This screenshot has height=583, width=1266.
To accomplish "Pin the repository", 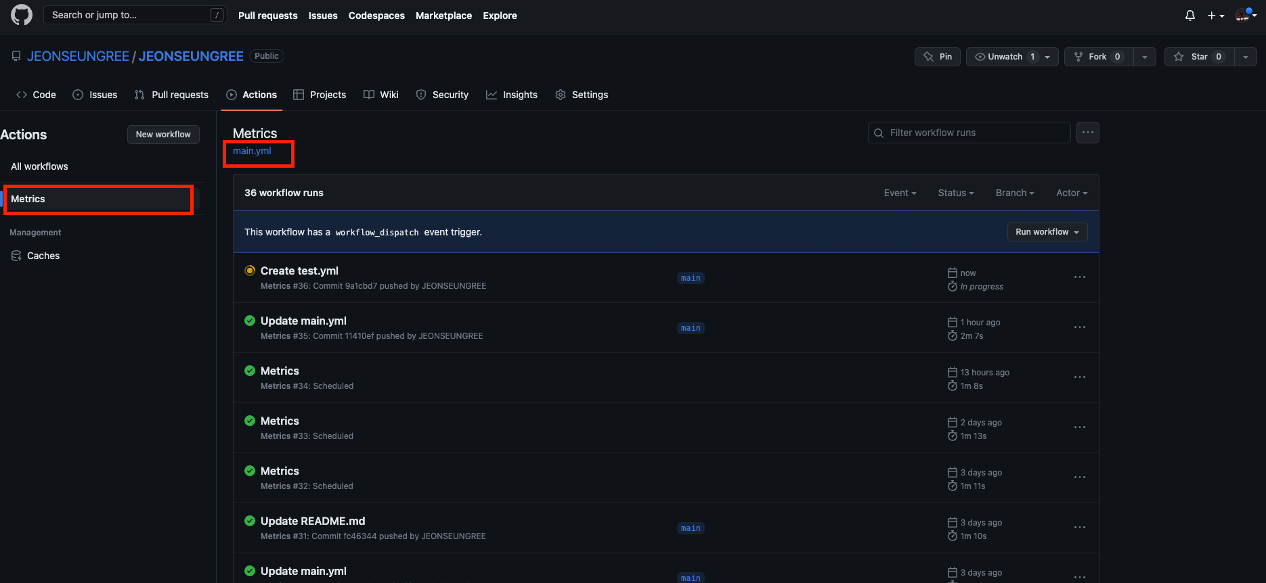I will (938, 57).
